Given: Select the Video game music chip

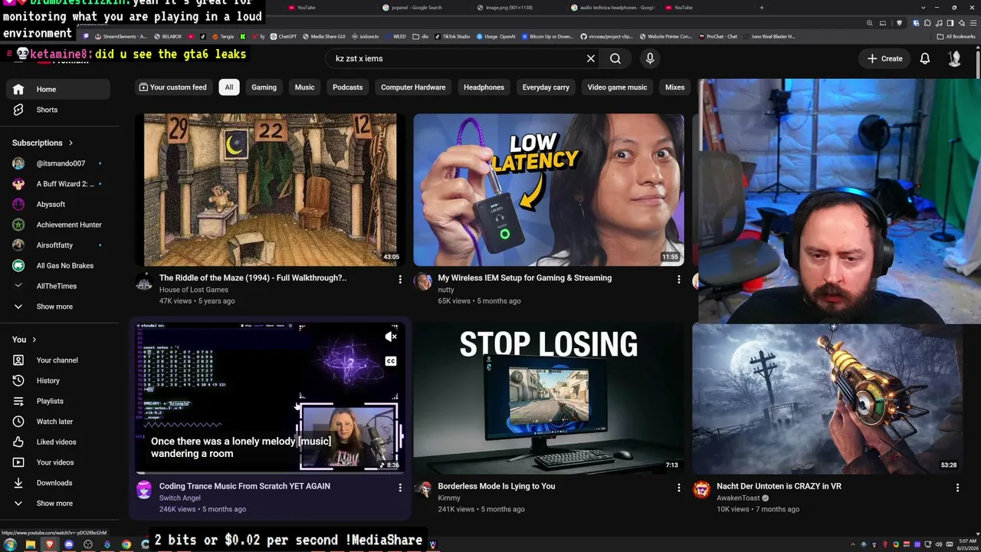Looking at the screenshot, I should (x=617, y=87).
